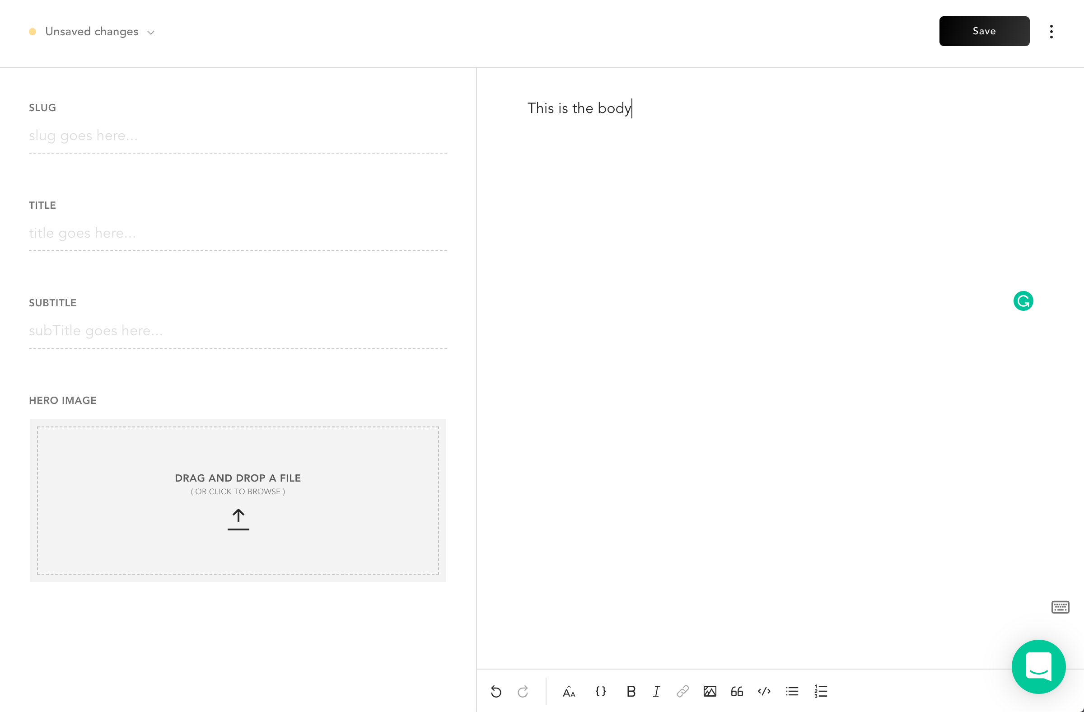This screenshot has height=712, width=1084.
Task: Click the 'This is the body' text
Action: 579,108
